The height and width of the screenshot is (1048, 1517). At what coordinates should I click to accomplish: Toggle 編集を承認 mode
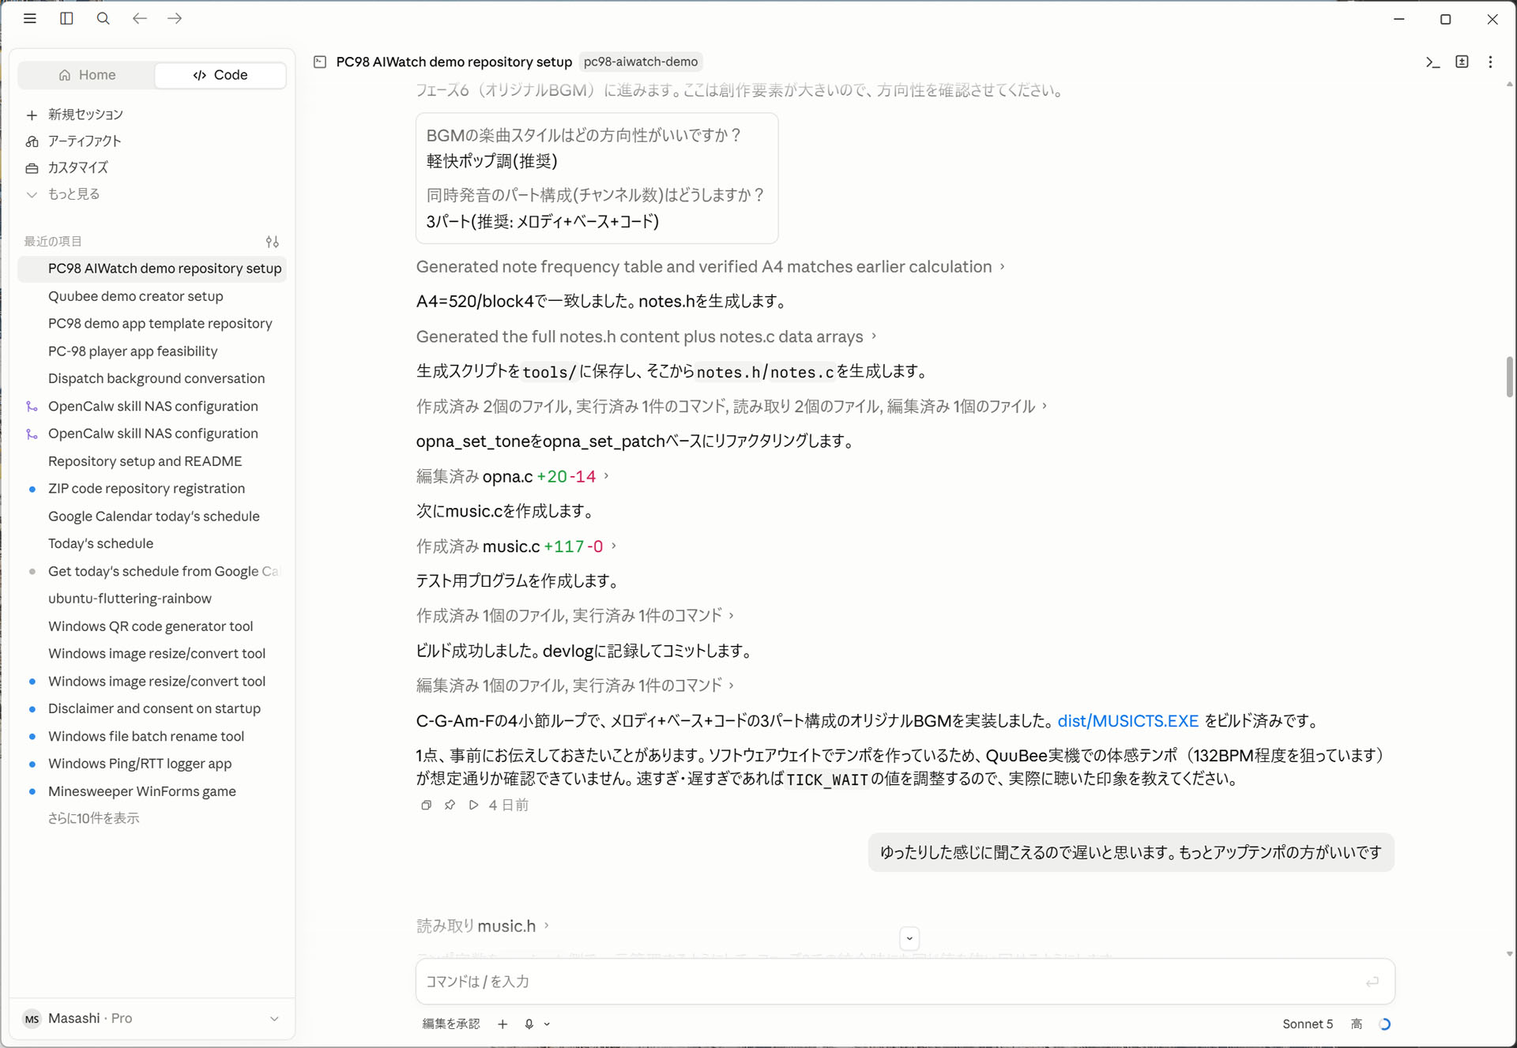click(451, 1024)
